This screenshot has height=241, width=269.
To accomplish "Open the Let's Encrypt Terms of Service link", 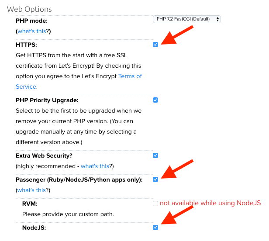I will [x=131, y=76].
